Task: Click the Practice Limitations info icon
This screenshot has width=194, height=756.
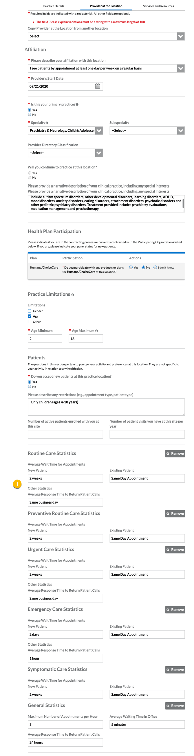Action: click(73, 295)
